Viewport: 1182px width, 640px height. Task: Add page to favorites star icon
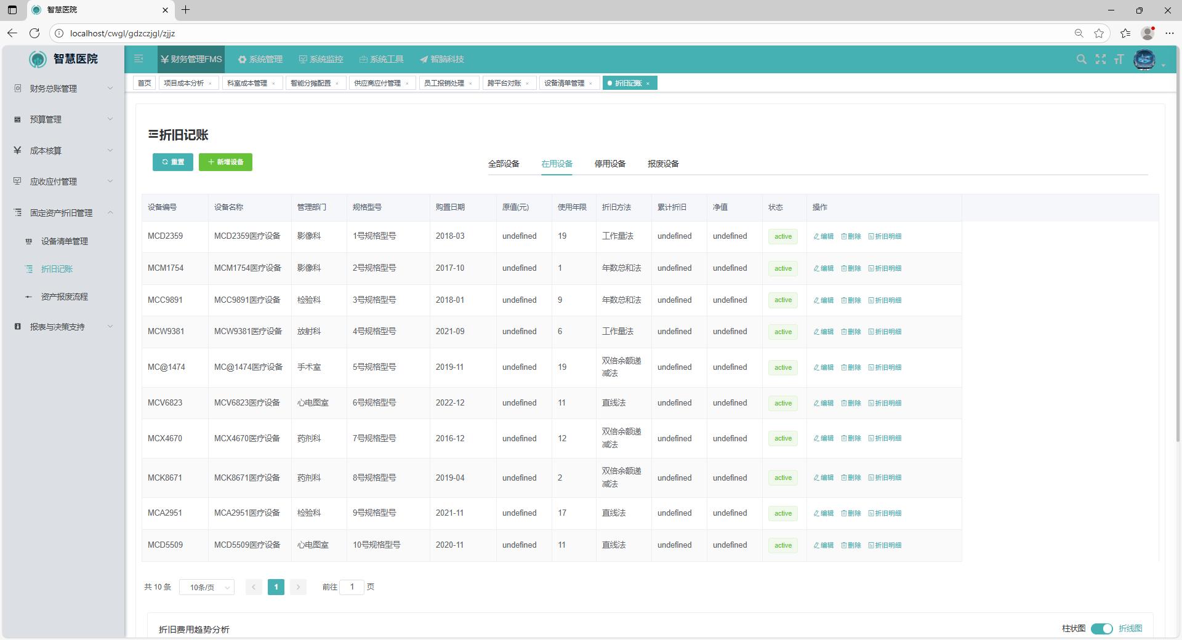click(x=1099, y=33)
